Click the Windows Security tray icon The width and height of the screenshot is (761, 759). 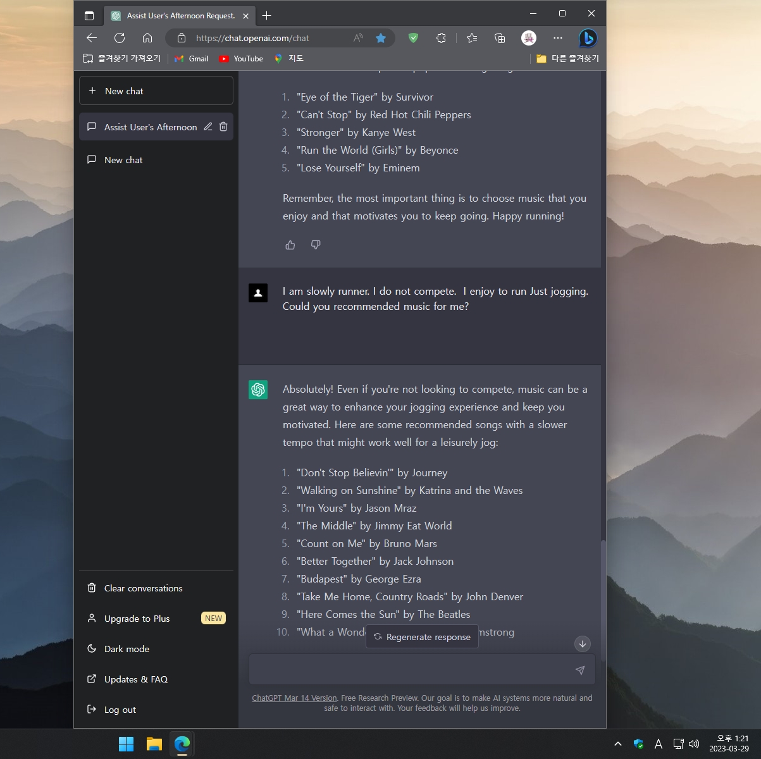(638, 744)
